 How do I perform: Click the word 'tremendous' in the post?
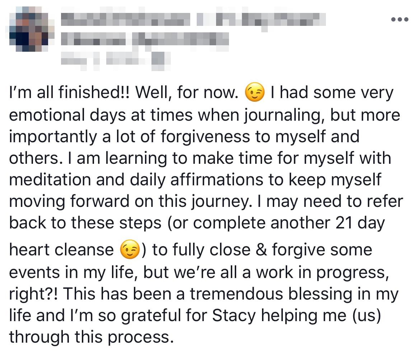pos(237,294)
